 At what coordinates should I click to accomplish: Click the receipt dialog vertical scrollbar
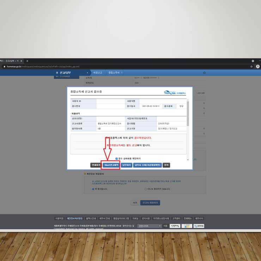(x=188, y=130)
